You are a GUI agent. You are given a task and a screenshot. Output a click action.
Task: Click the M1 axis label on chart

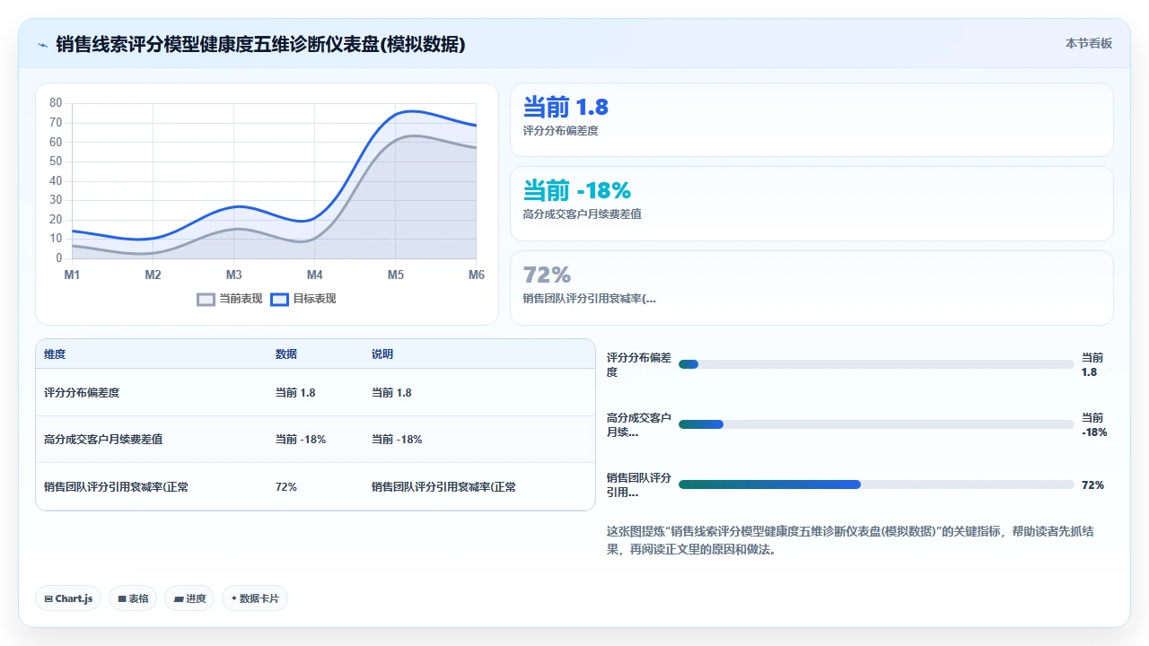click(72, 275)
